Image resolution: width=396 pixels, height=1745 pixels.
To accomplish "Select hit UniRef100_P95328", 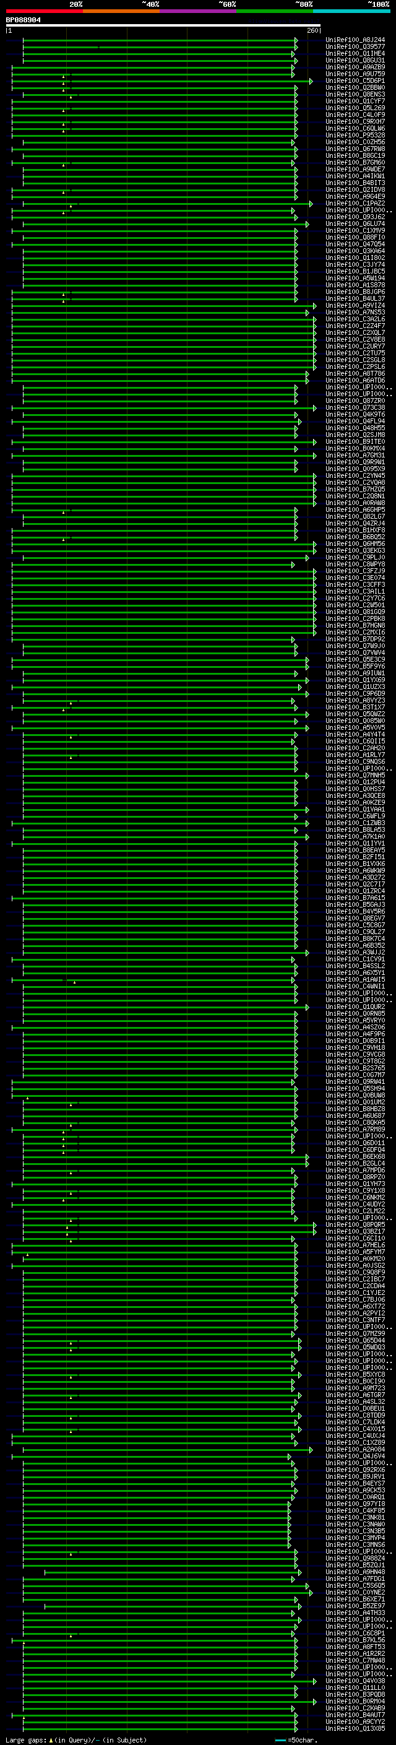I will [355, 136].
